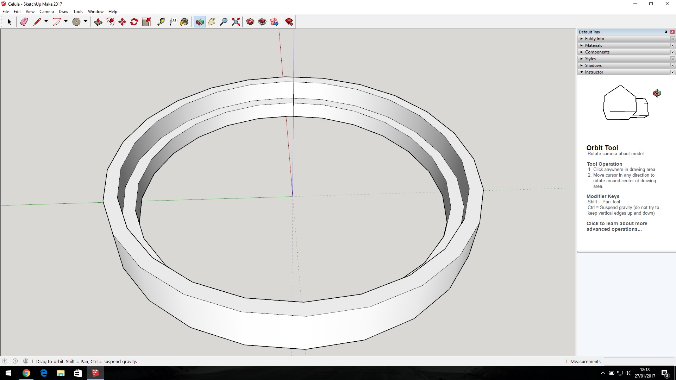
Task: Select the Line pencil tool
Action: coord(37,22)
